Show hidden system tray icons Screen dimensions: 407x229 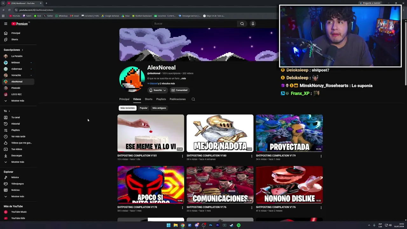click(369, 225)
